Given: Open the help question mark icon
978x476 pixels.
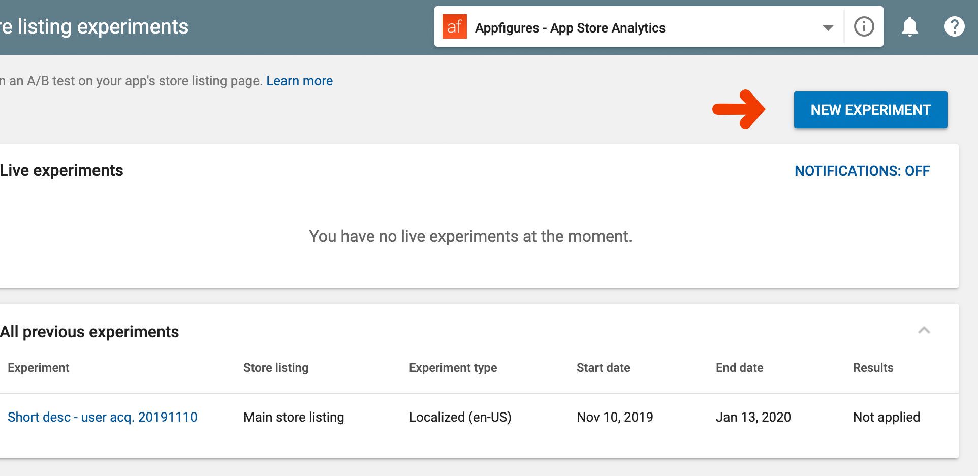Looking at the screenshot, I should [954, 26].
